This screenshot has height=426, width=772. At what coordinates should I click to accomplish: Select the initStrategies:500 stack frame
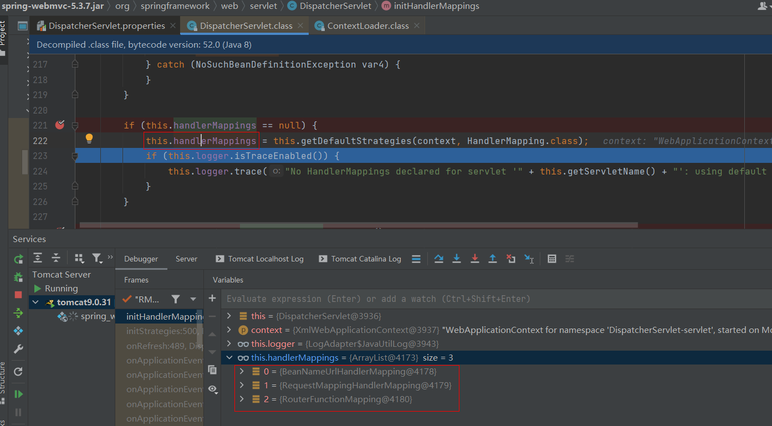(x=160, y=331)
